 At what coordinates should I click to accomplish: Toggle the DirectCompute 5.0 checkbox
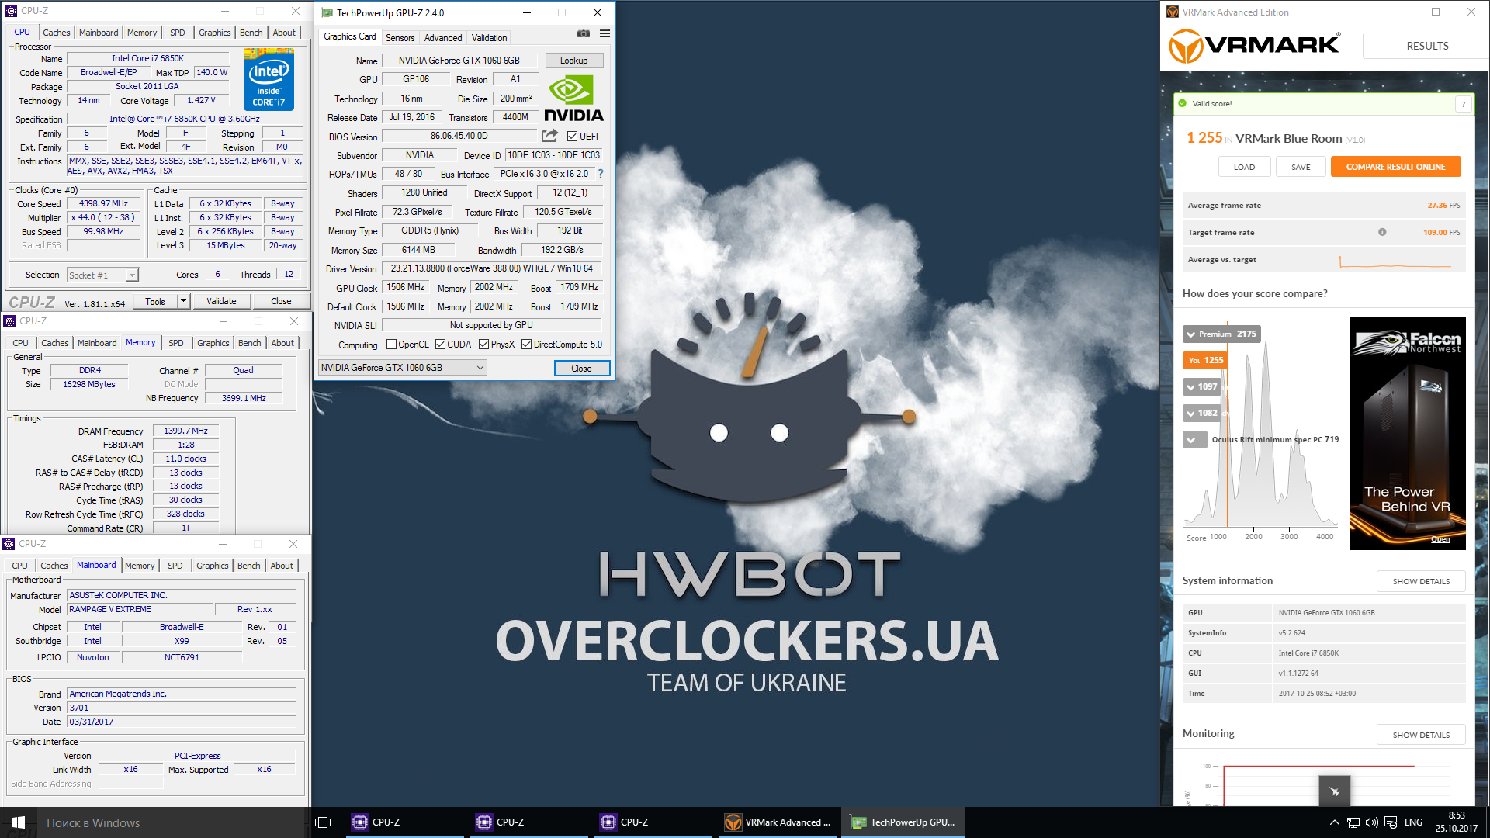(526, 345)
